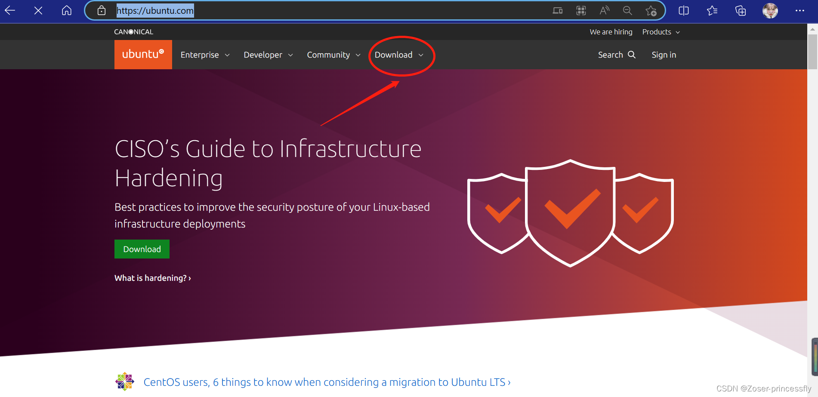Viewport: 818px width, 397px height.
Task: Expand the Products dropdown
Action: coord(661,32)
